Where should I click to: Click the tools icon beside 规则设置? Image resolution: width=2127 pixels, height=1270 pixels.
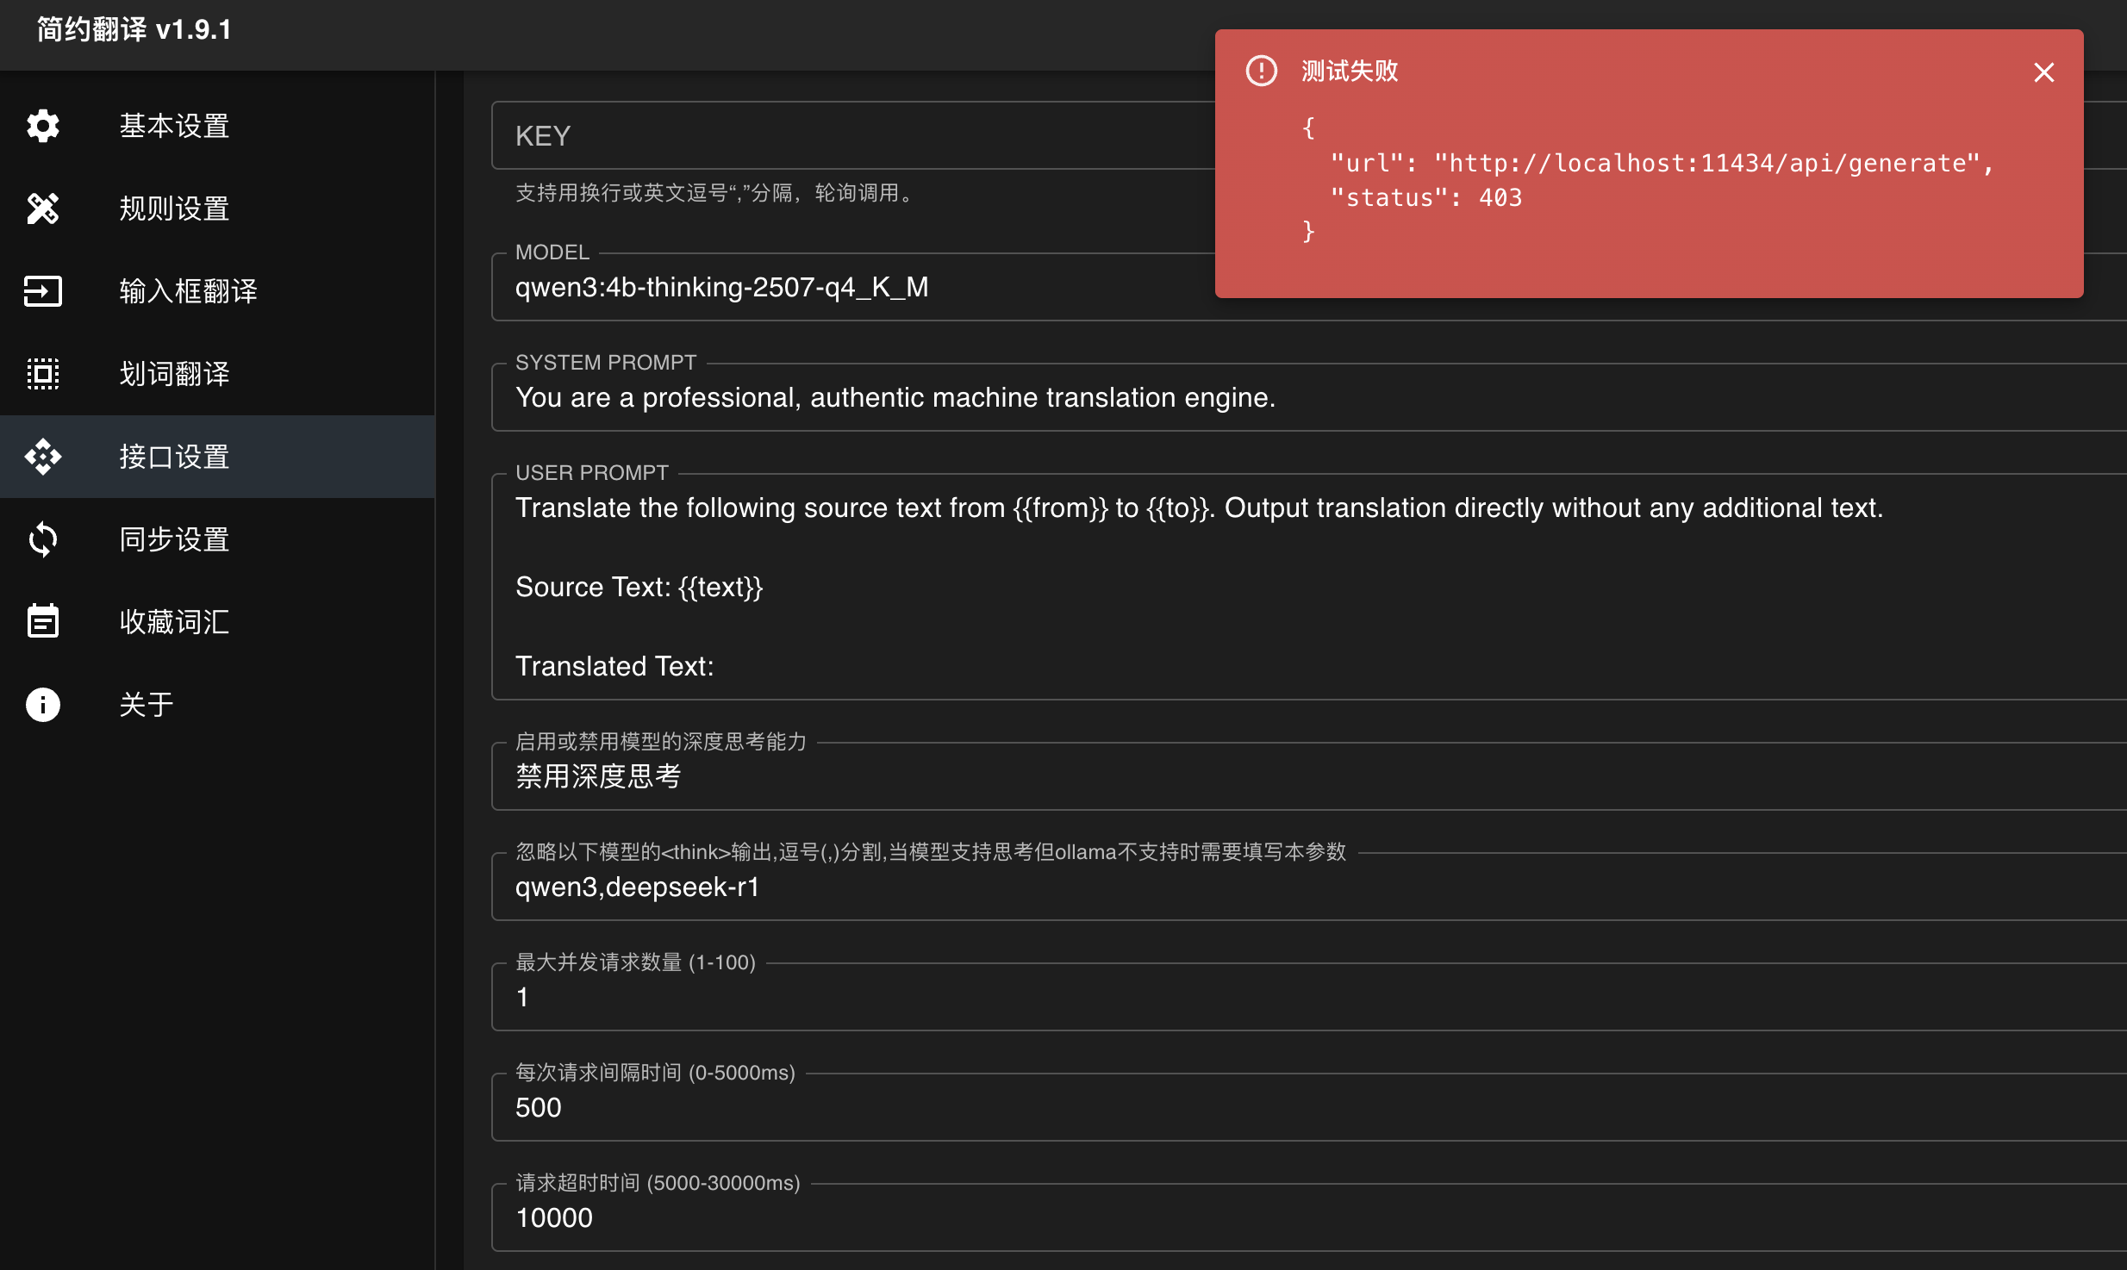[x=43, y=209]
